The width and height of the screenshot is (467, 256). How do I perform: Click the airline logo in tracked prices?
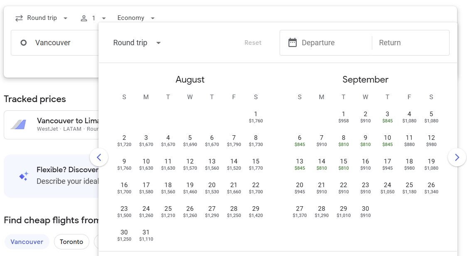[x=19, y=124]
